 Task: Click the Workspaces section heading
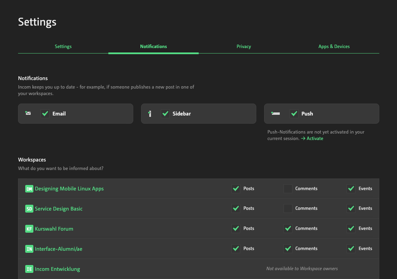(32, 160)
